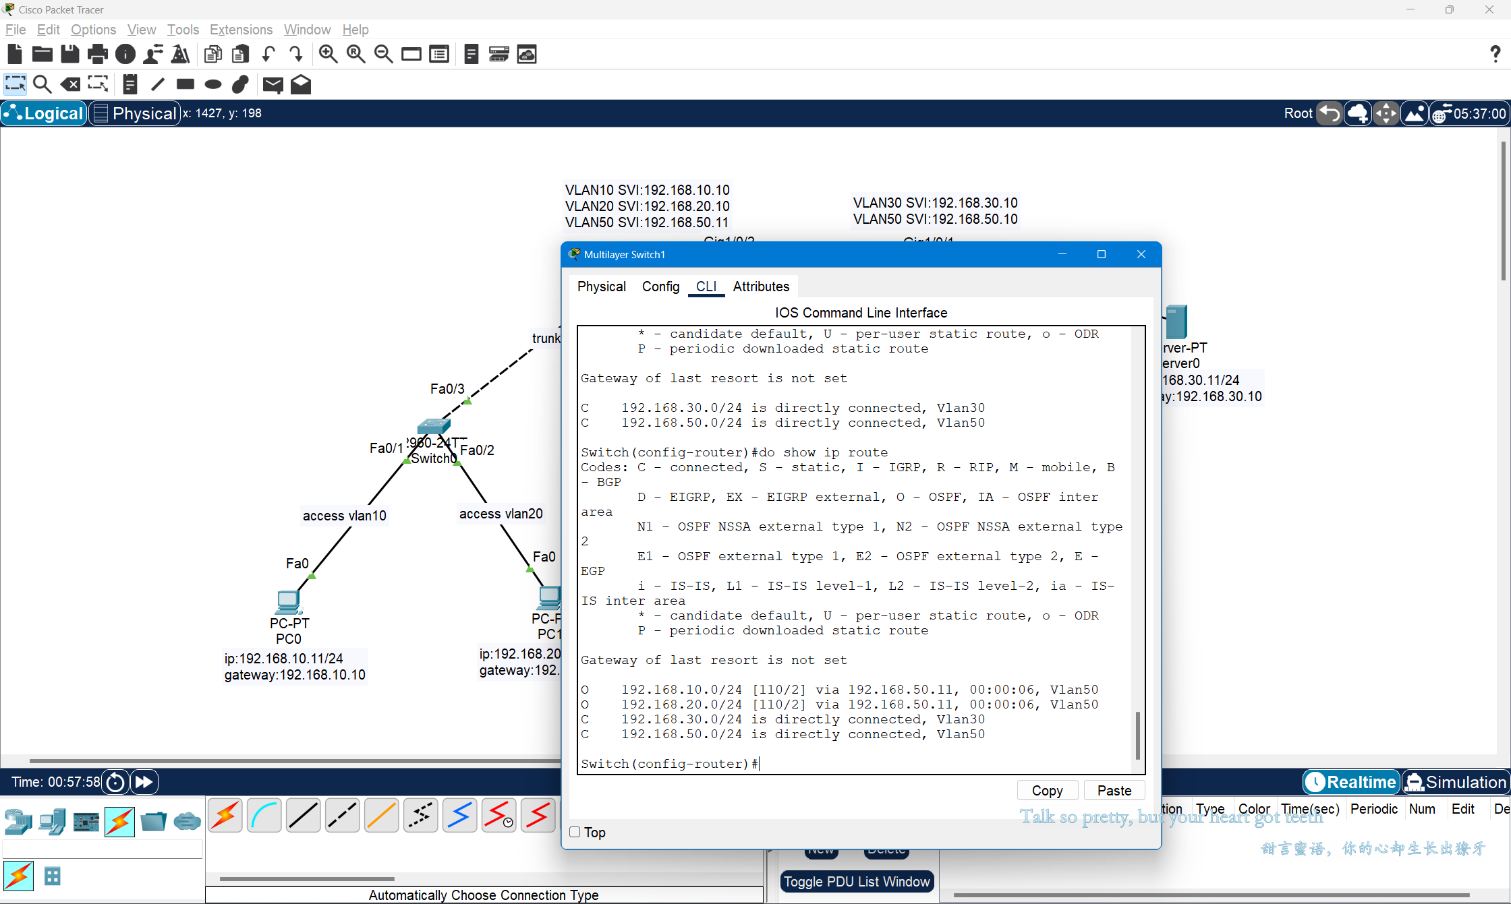Image resolution: width=1511 pixels, height=904 pixels.
Task: Choose the blue Serial DTE cable
Action: click(x=460, y=816)
